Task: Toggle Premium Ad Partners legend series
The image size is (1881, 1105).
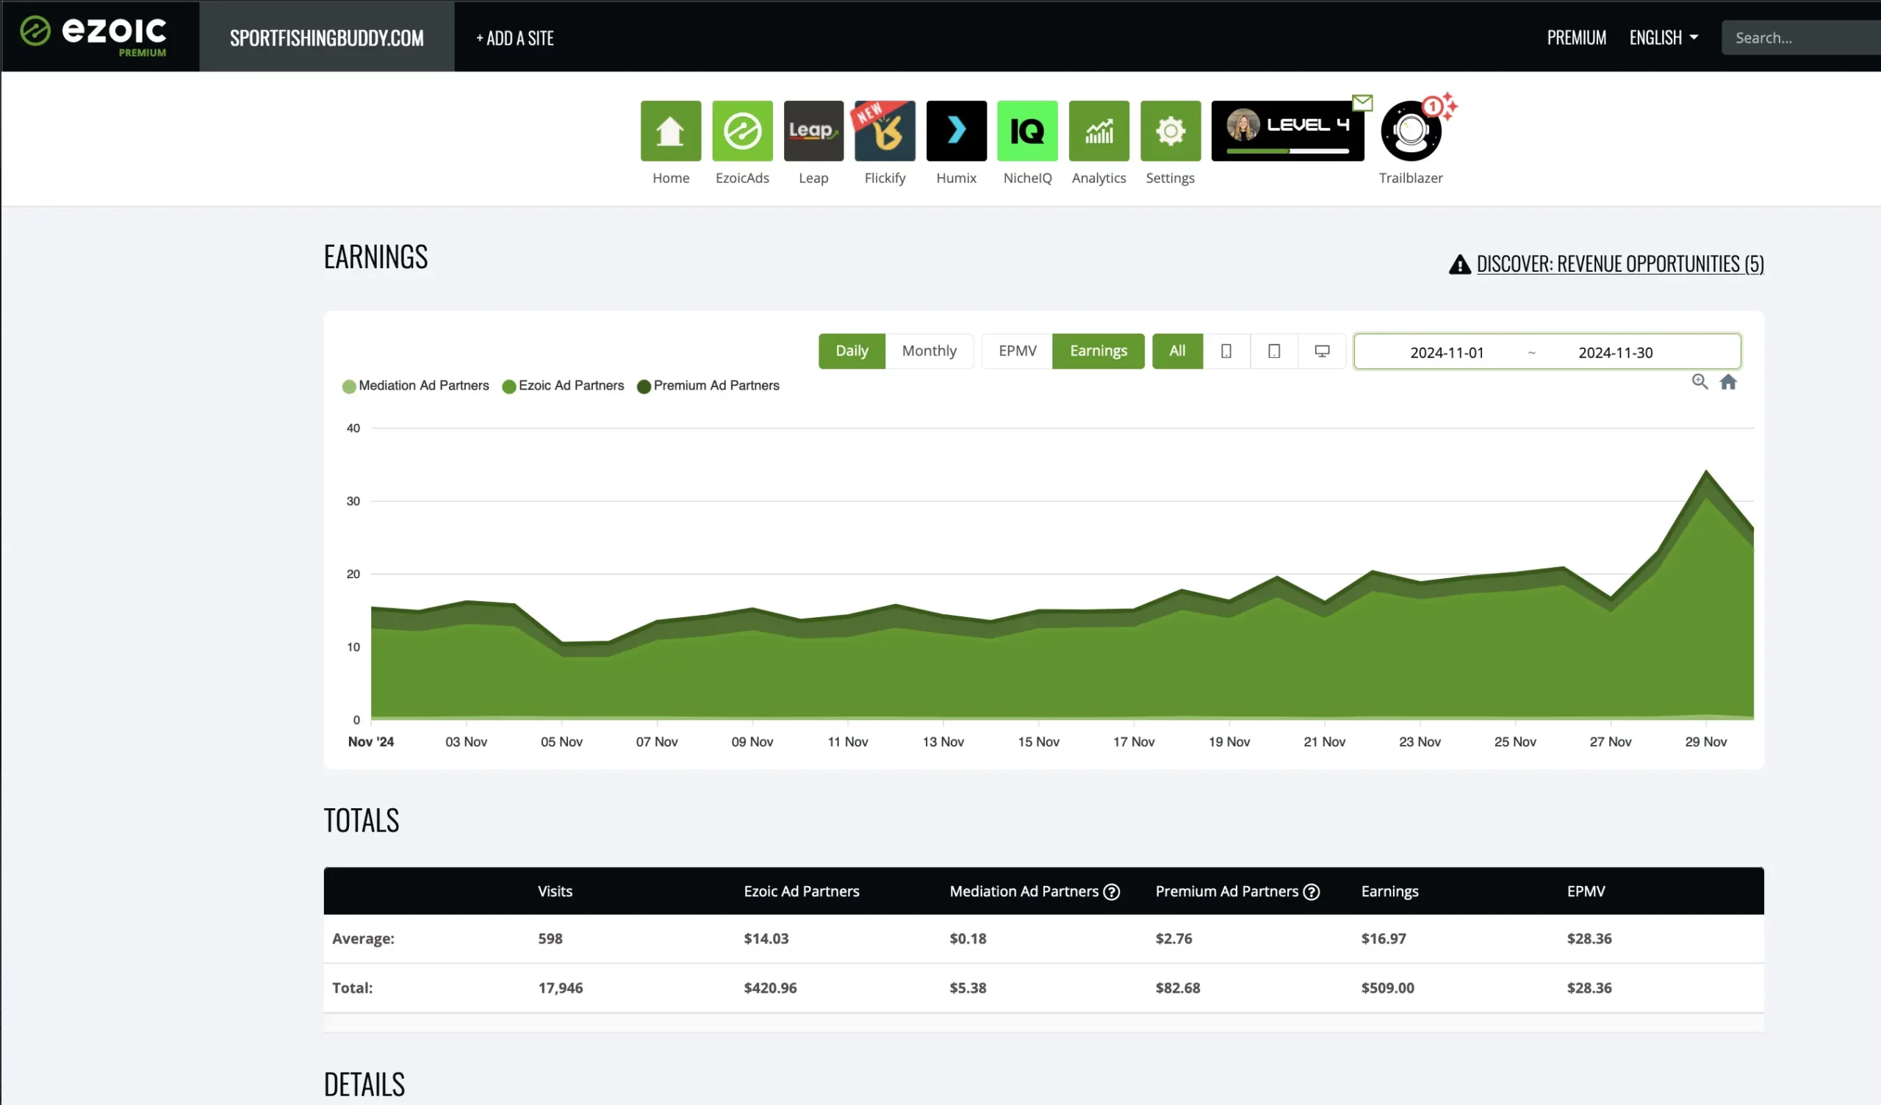Action: click(x=708, y=385)
